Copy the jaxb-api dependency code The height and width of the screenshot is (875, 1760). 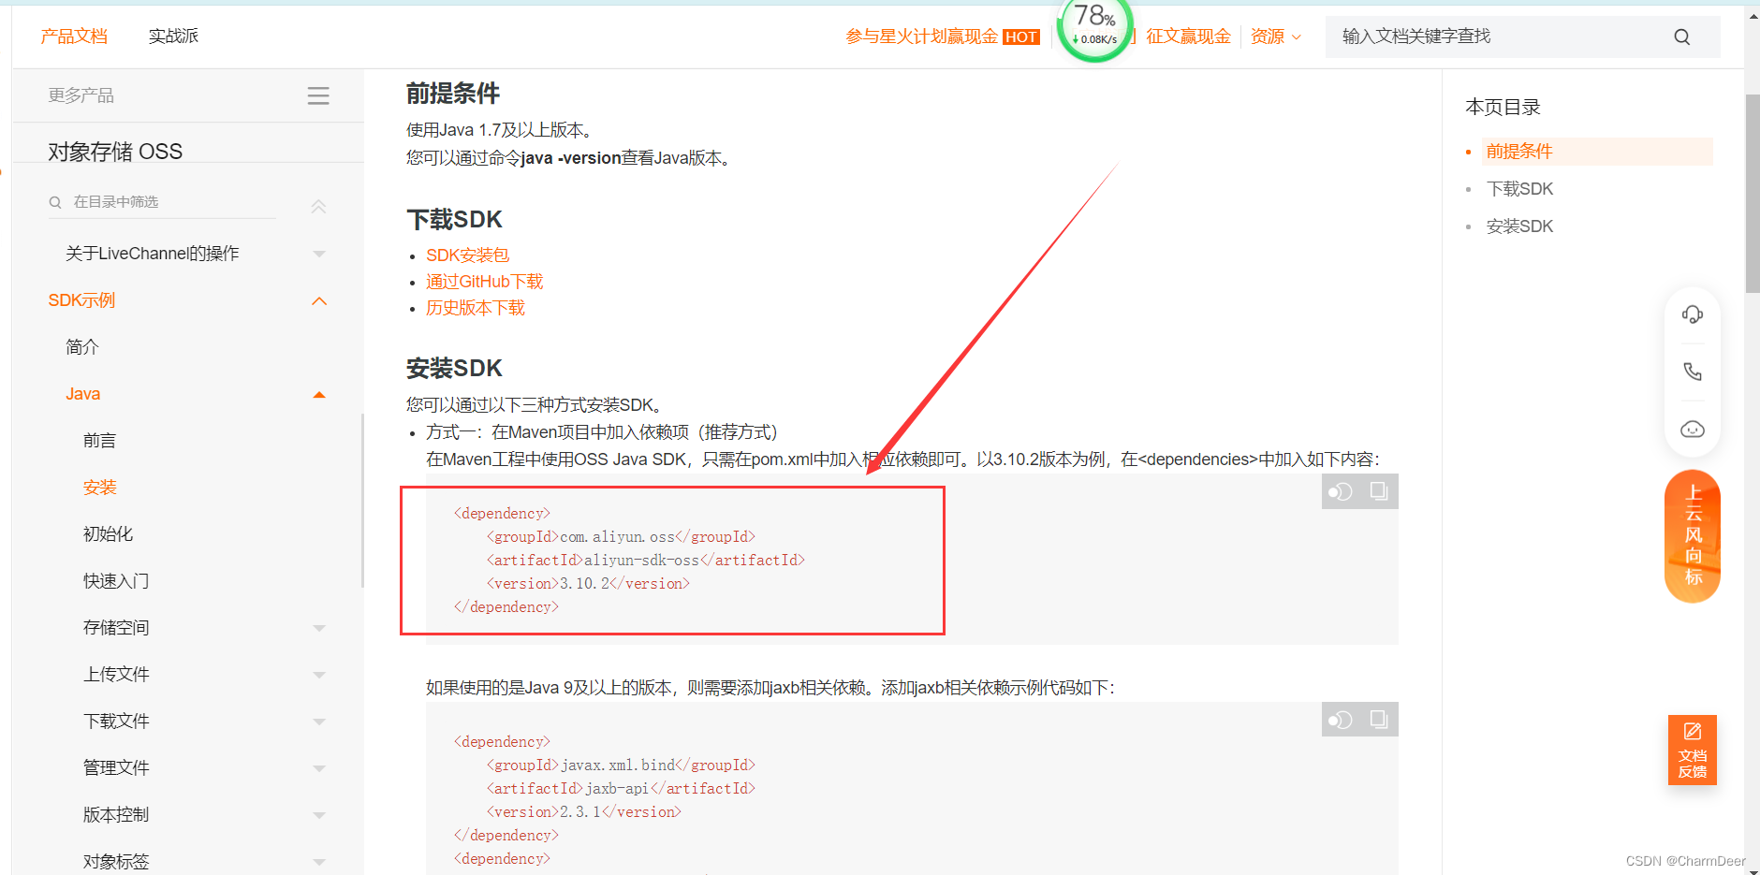[1379, 720]
